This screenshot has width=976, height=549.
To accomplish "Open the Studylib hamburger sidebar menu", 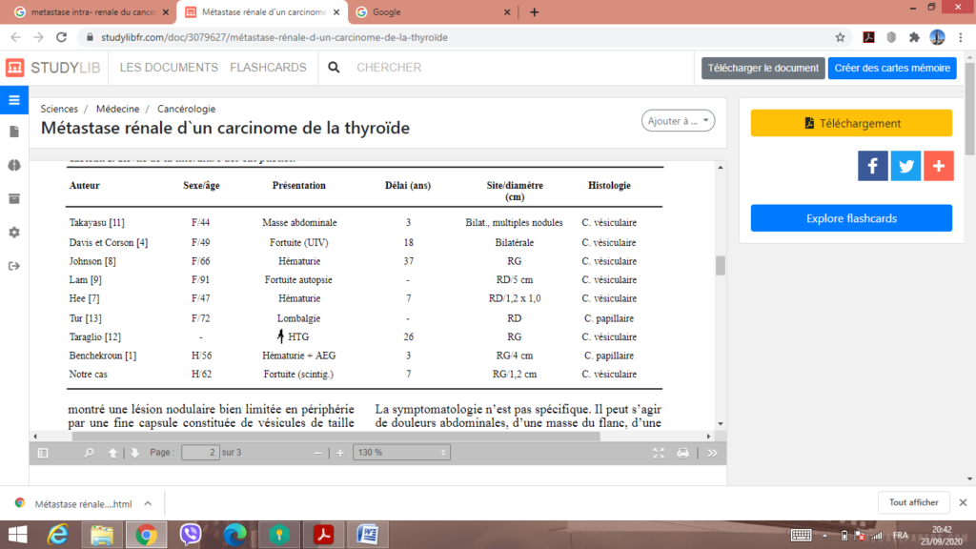I will tap(14, 100).
